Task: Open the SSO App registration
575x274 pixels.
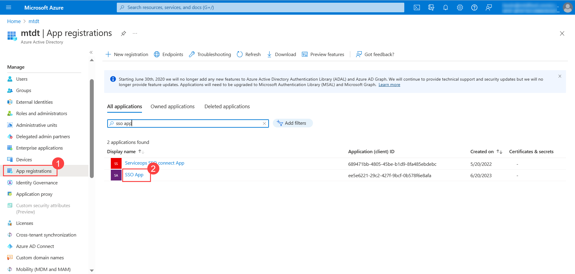Action: tap(134, 174)
